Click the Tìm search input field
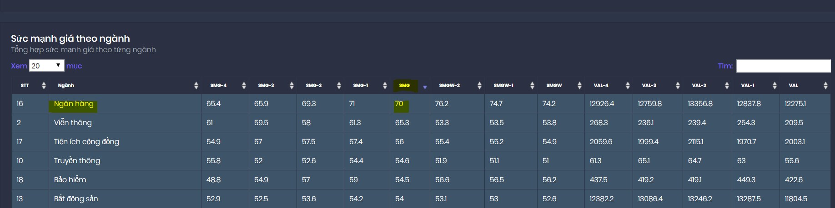This screenshot has width=835, height=208. 783,66
